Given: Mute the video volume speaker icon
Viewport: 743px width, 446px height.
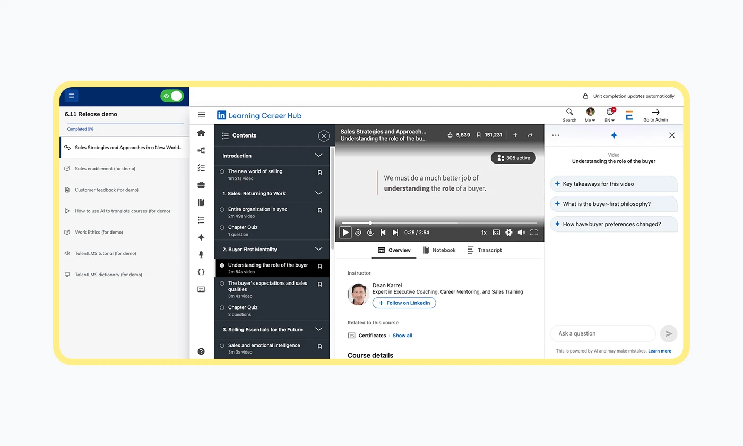Looking at the screenshot, I should 521,233.
